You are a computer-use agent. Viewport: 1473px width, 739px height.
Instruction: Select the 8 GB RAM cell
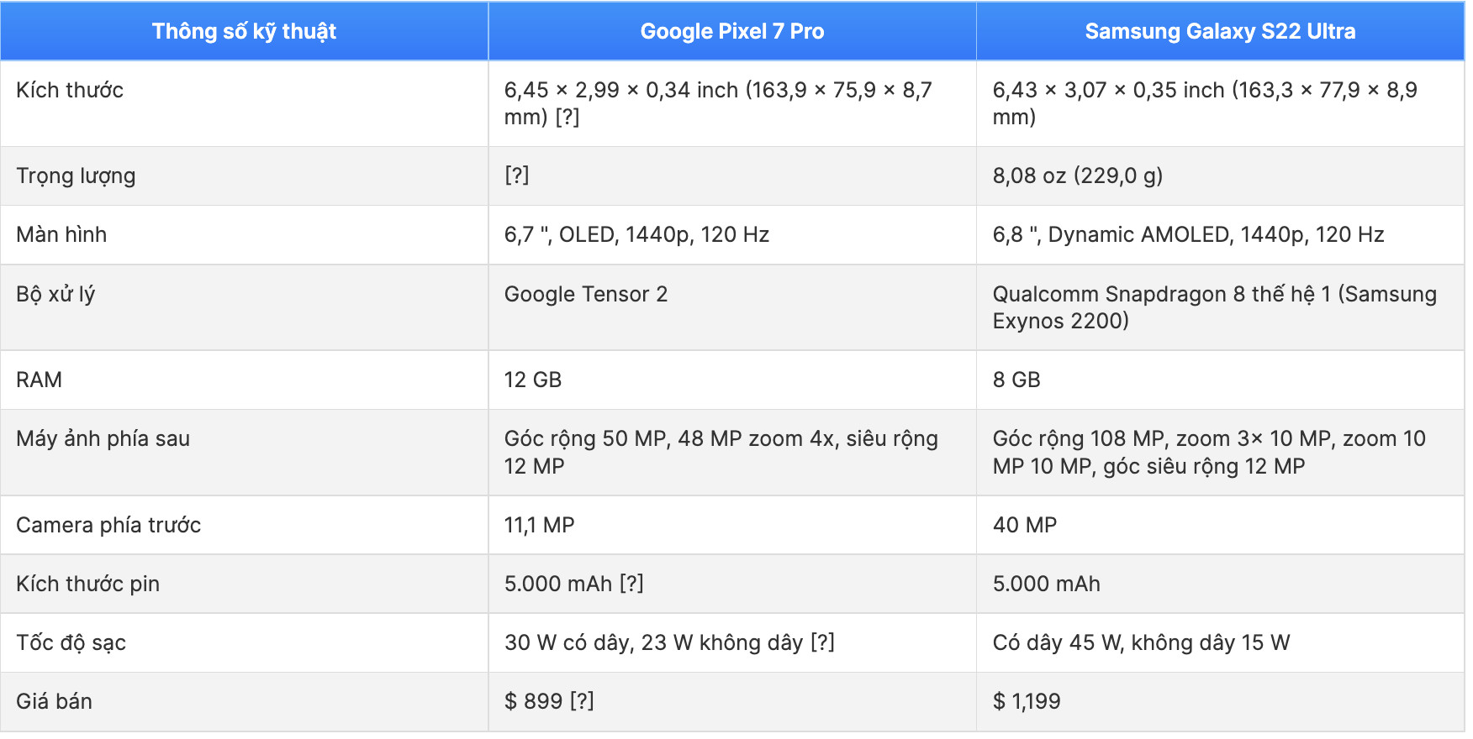1016,380
